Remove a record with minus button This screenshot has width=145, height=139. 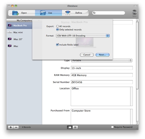point(16,127)
